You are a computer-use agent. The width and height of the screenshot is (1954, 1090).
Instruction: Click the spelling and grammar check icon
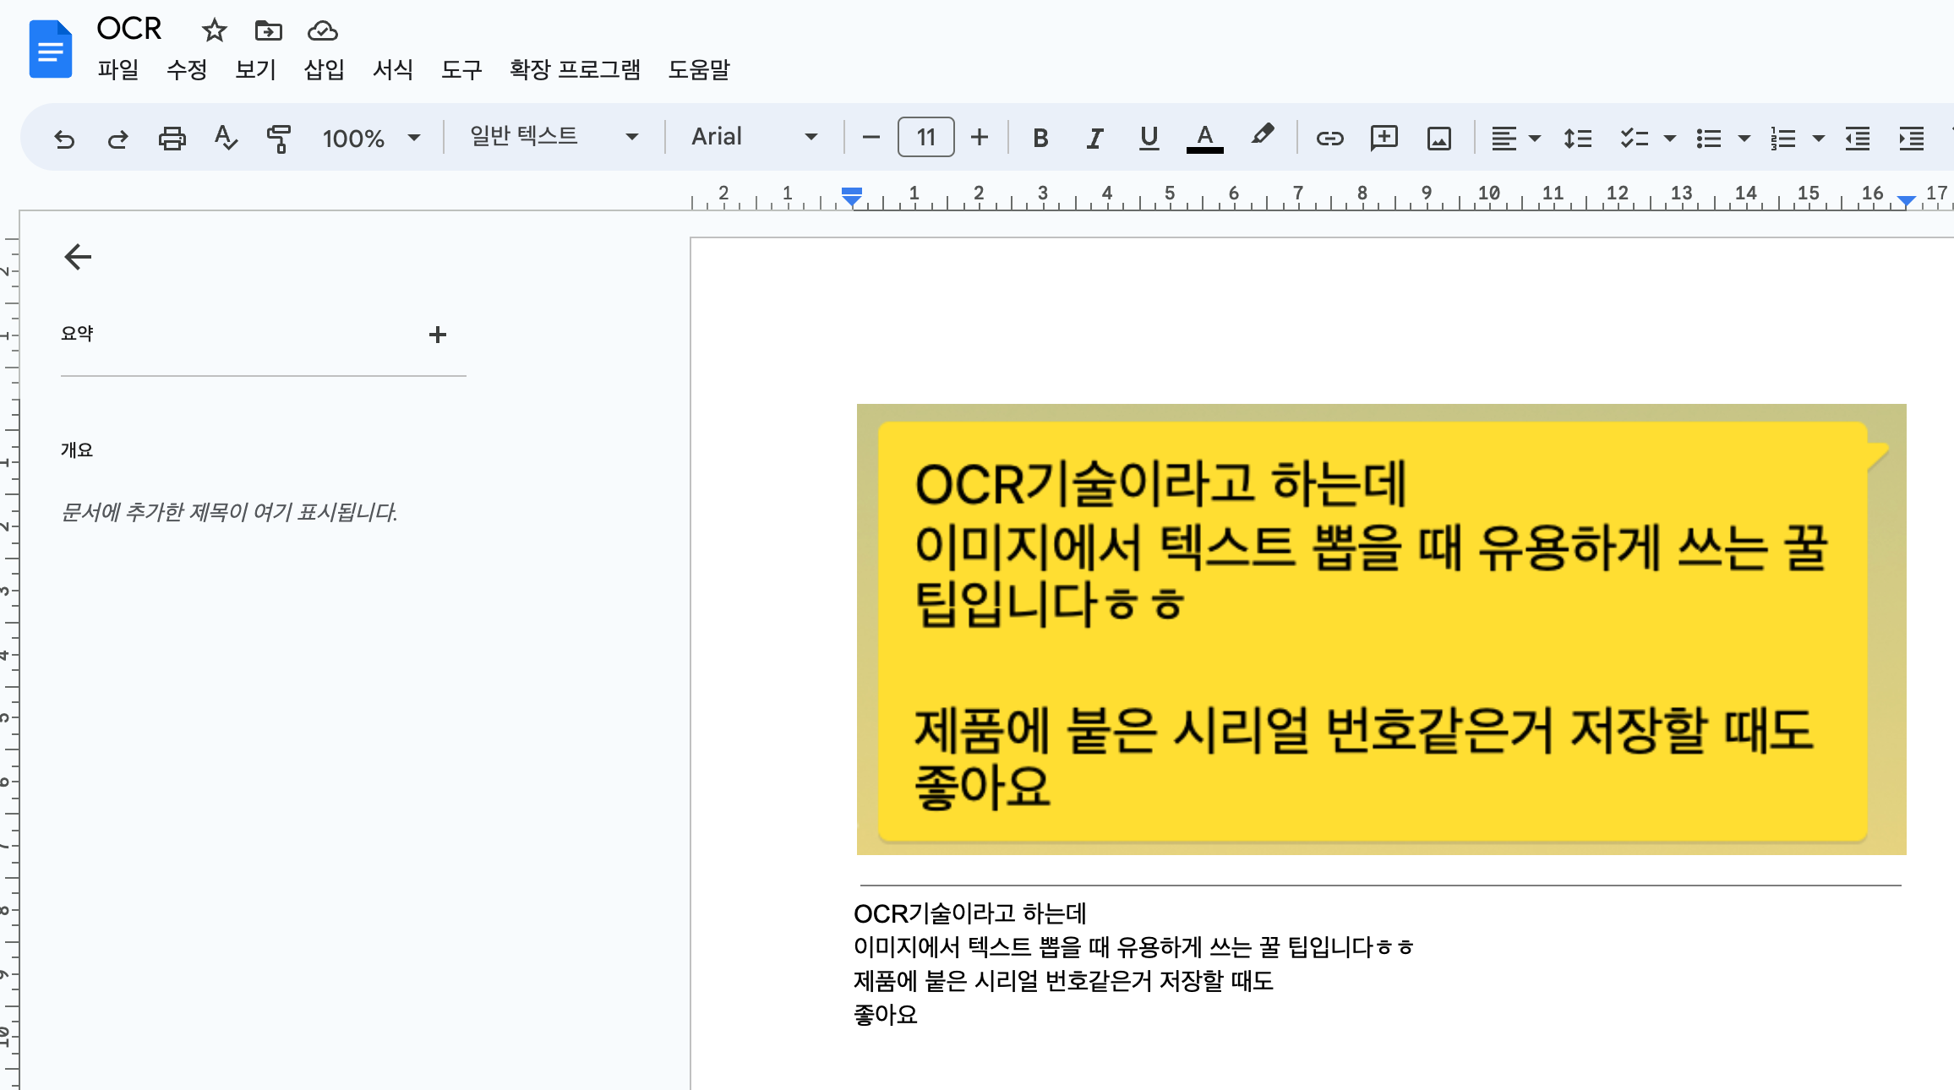point(225,138)
